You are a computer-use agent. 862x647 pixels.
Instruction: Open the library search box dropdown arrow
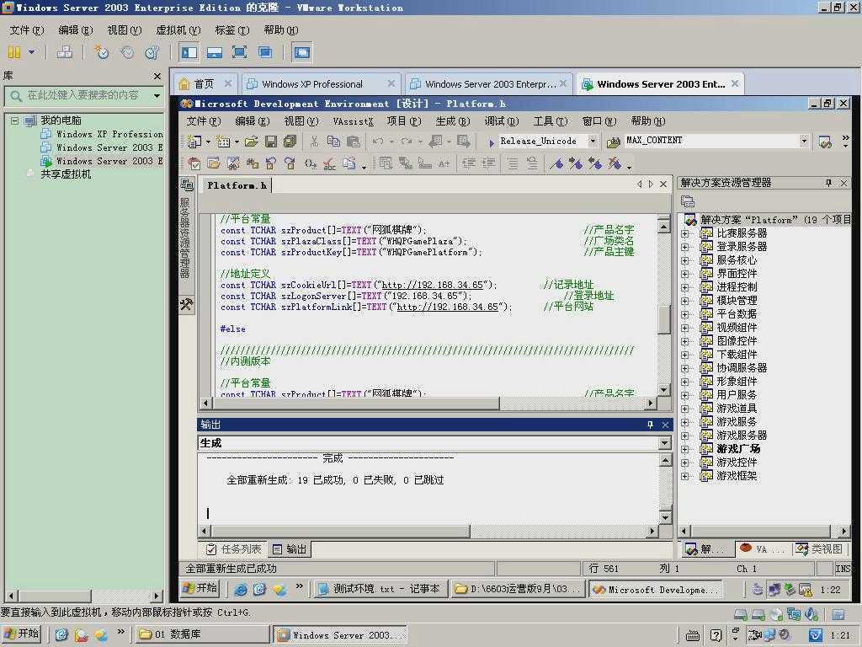tap(157, 96)
